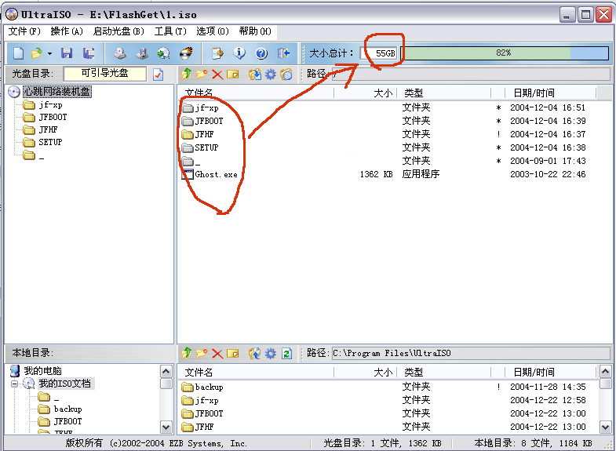Click Up folder icon in local toolbar
616x451 pixels.
186,353
